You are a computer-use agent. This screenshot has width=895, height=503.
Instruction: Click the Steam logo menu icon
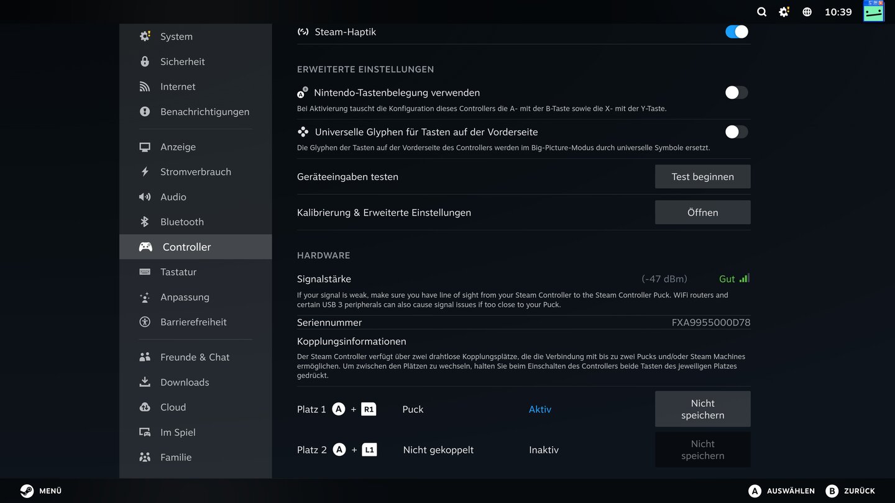point(27,491)
